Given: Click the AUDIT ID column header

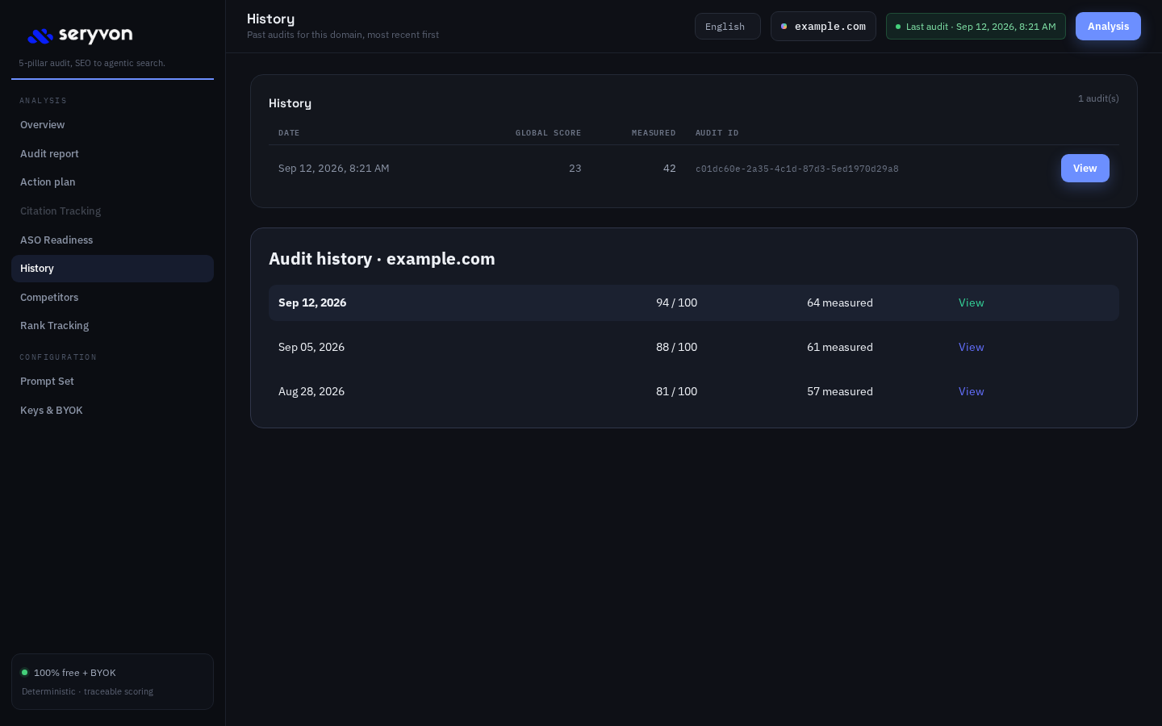Looking at the screenshot, I should tap(717, 133).
